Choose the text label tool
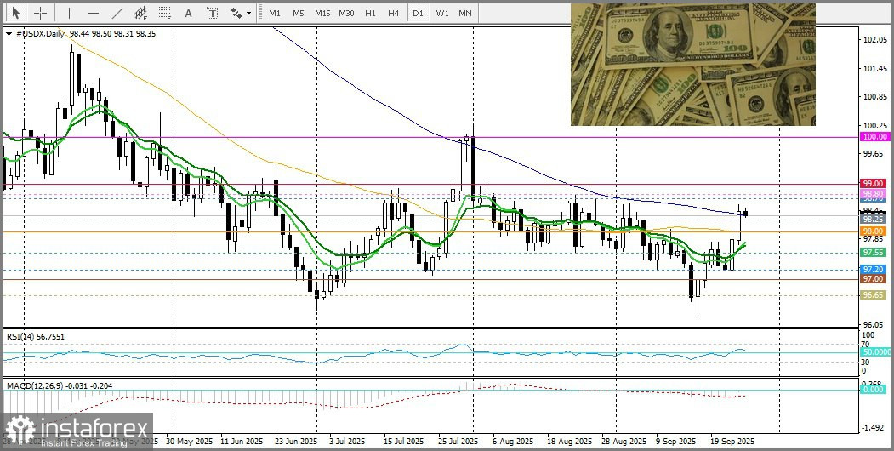Viewport: 894px width, 451px height. pos(212,13)
